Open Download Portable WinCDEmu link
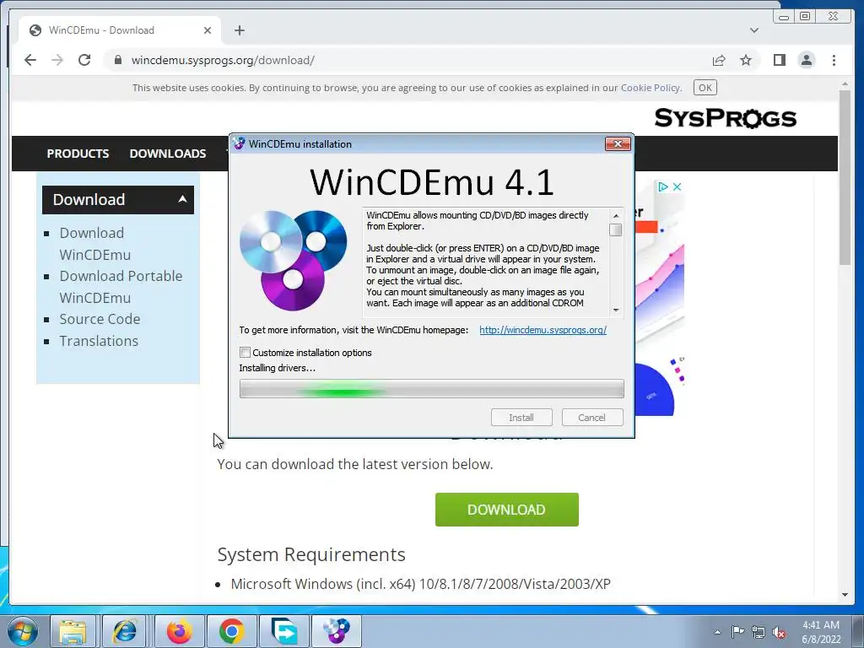The width and height of the screenshot is (864, 648). point(121,287)
